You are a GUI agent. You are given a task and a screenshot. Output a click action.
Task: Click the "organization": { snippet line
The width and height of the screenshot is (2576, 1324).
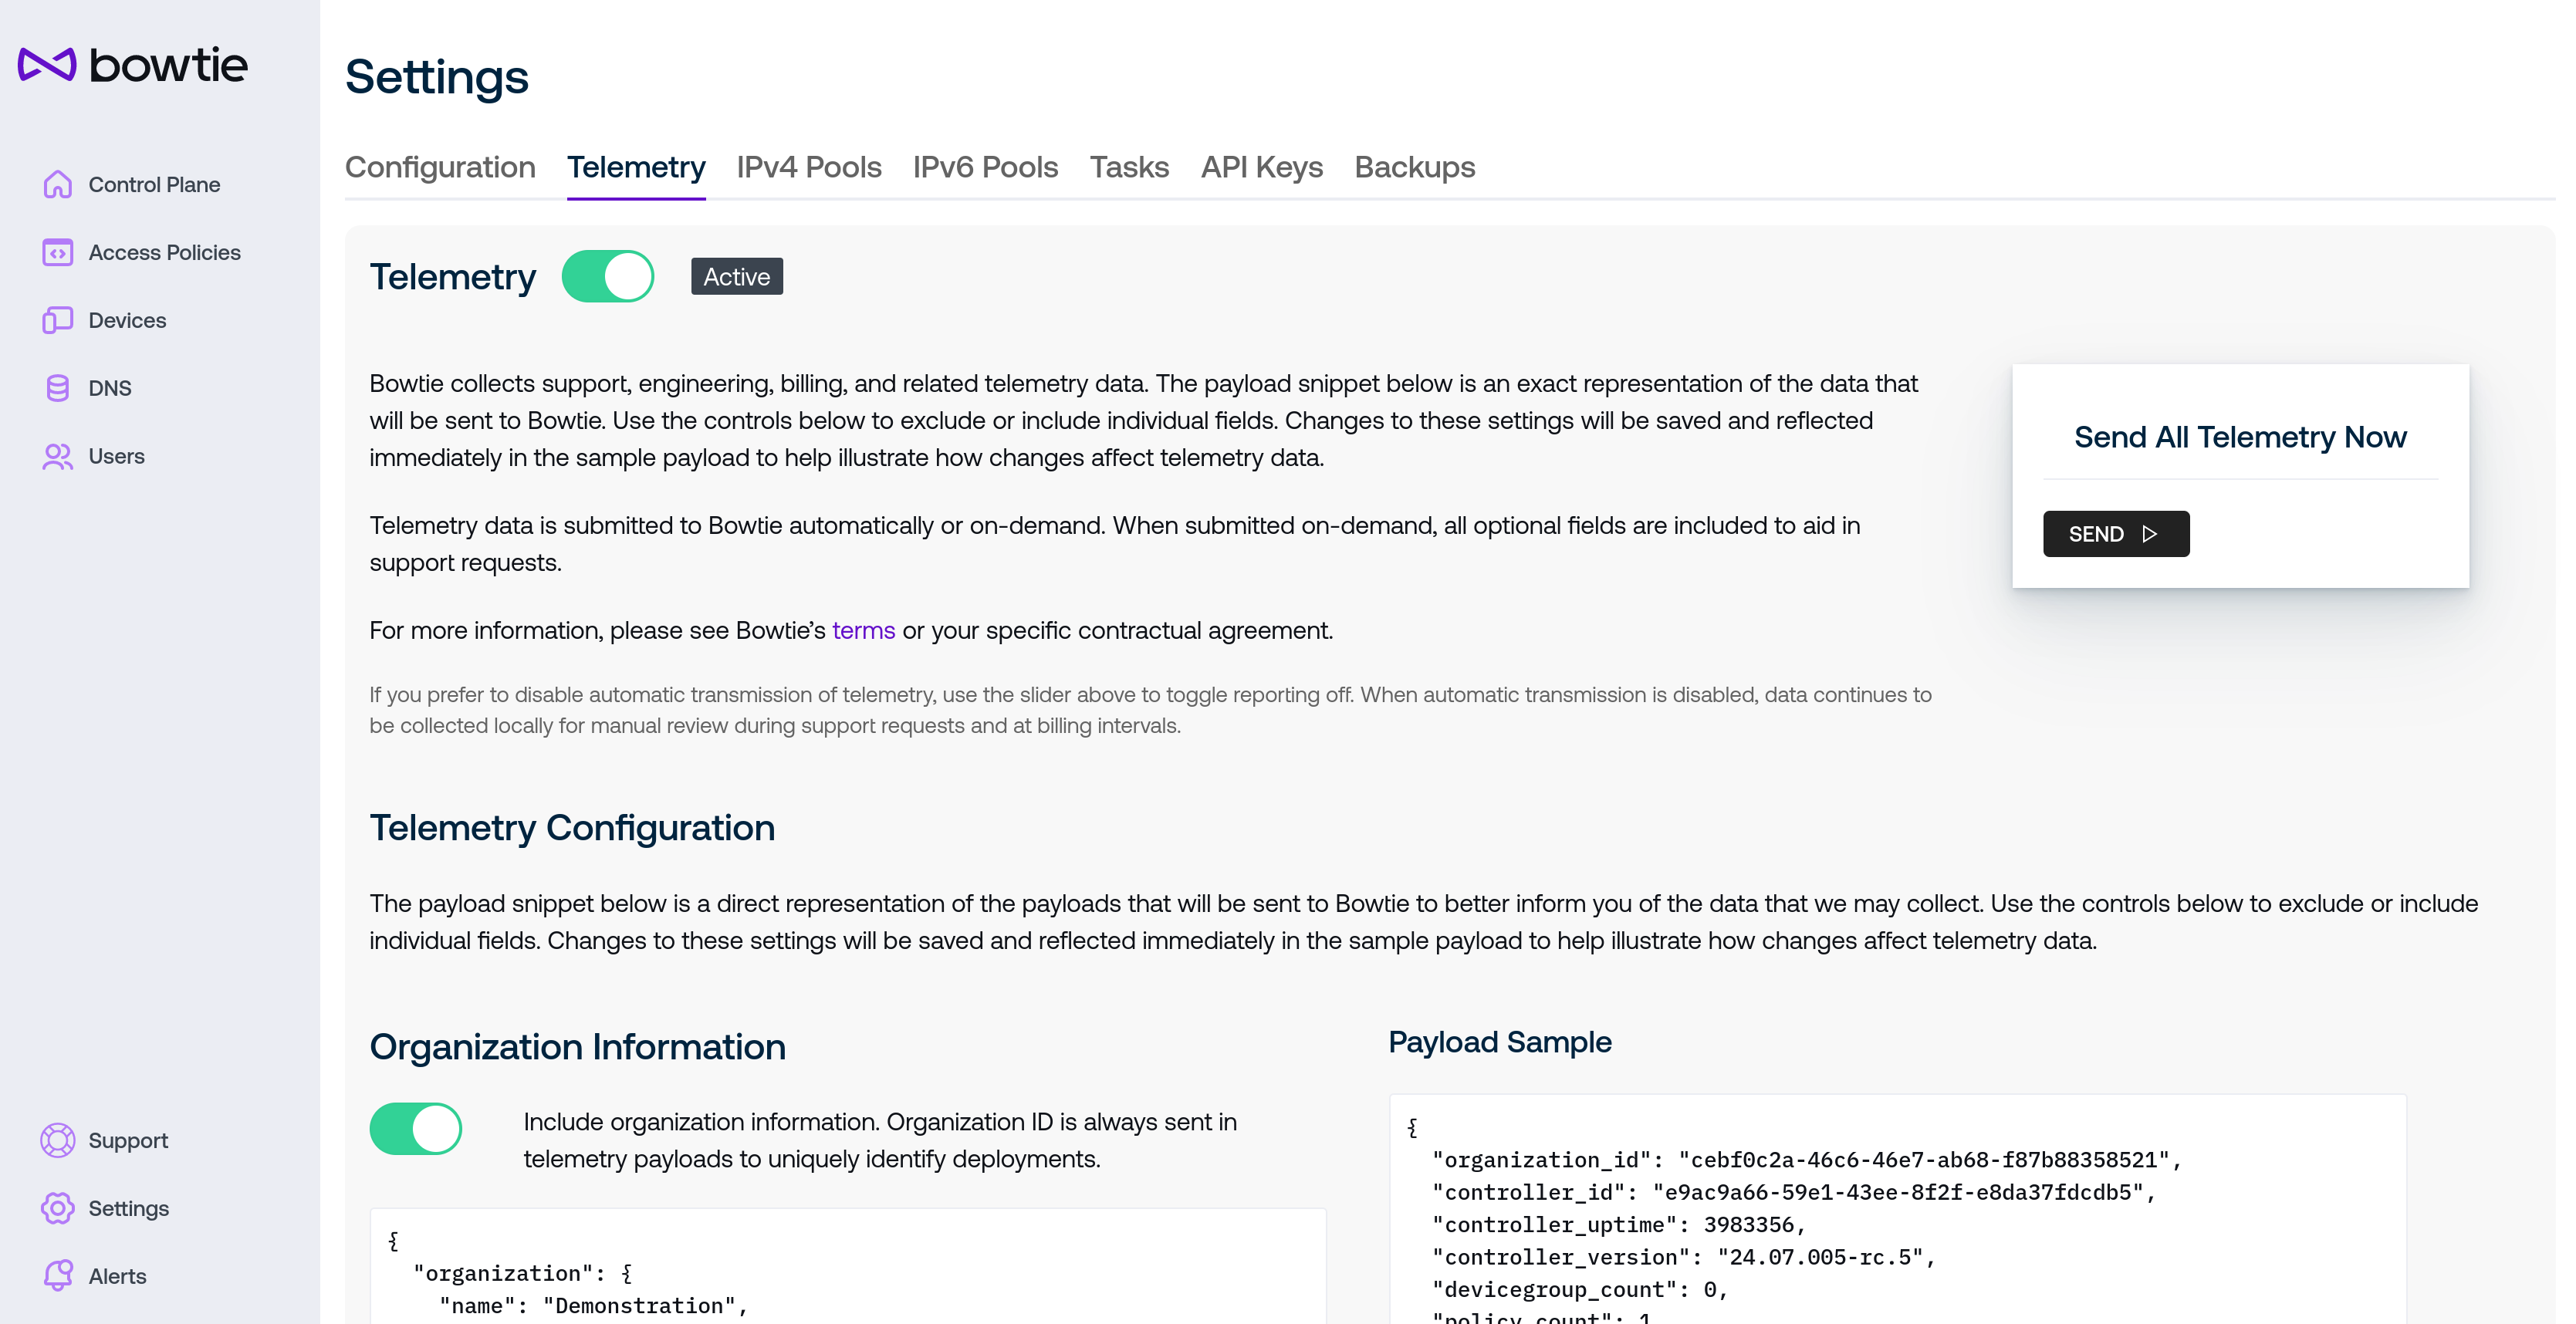pos(523,1273)
